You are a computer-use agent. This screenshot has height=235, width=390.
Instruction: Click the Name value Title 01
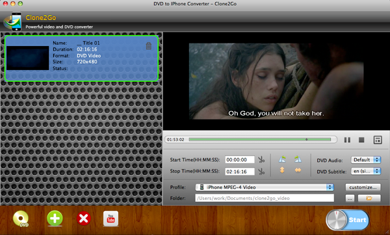[88, 43]
